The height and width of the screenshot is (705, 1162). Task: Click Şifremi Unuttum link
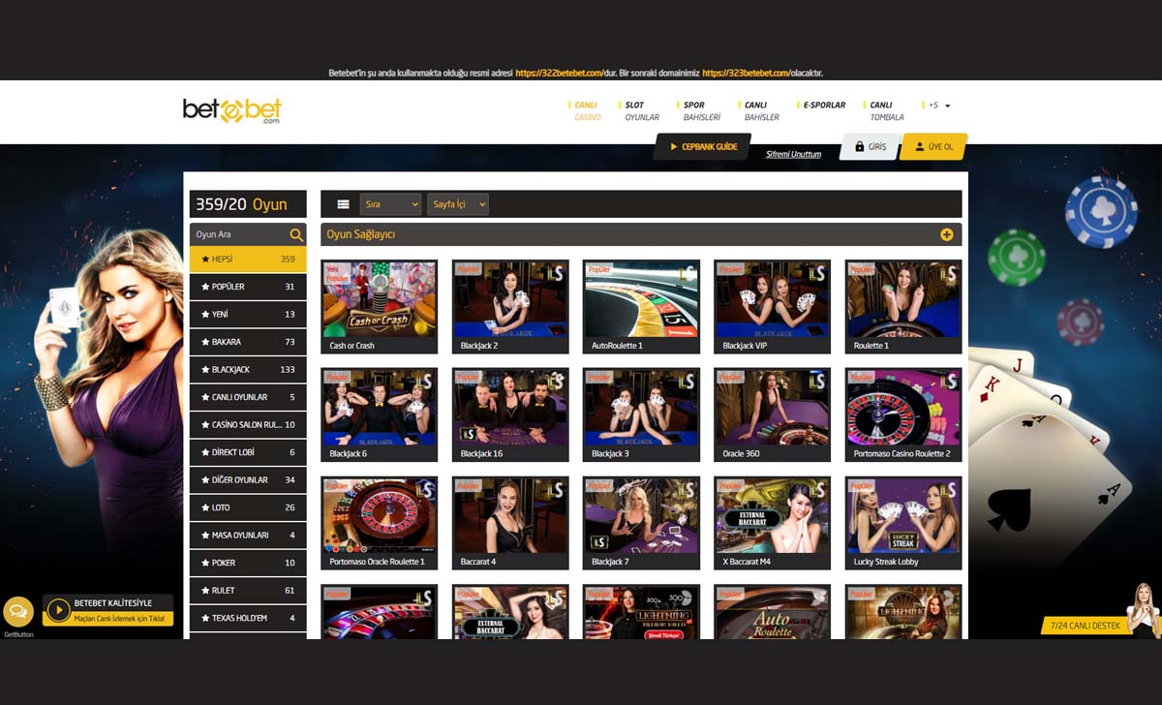[x=793, y=154]
